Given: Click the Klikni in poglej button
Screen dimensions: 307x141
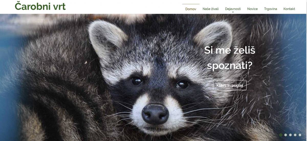Looking at the screenshot, I should [x=230, y=85].
